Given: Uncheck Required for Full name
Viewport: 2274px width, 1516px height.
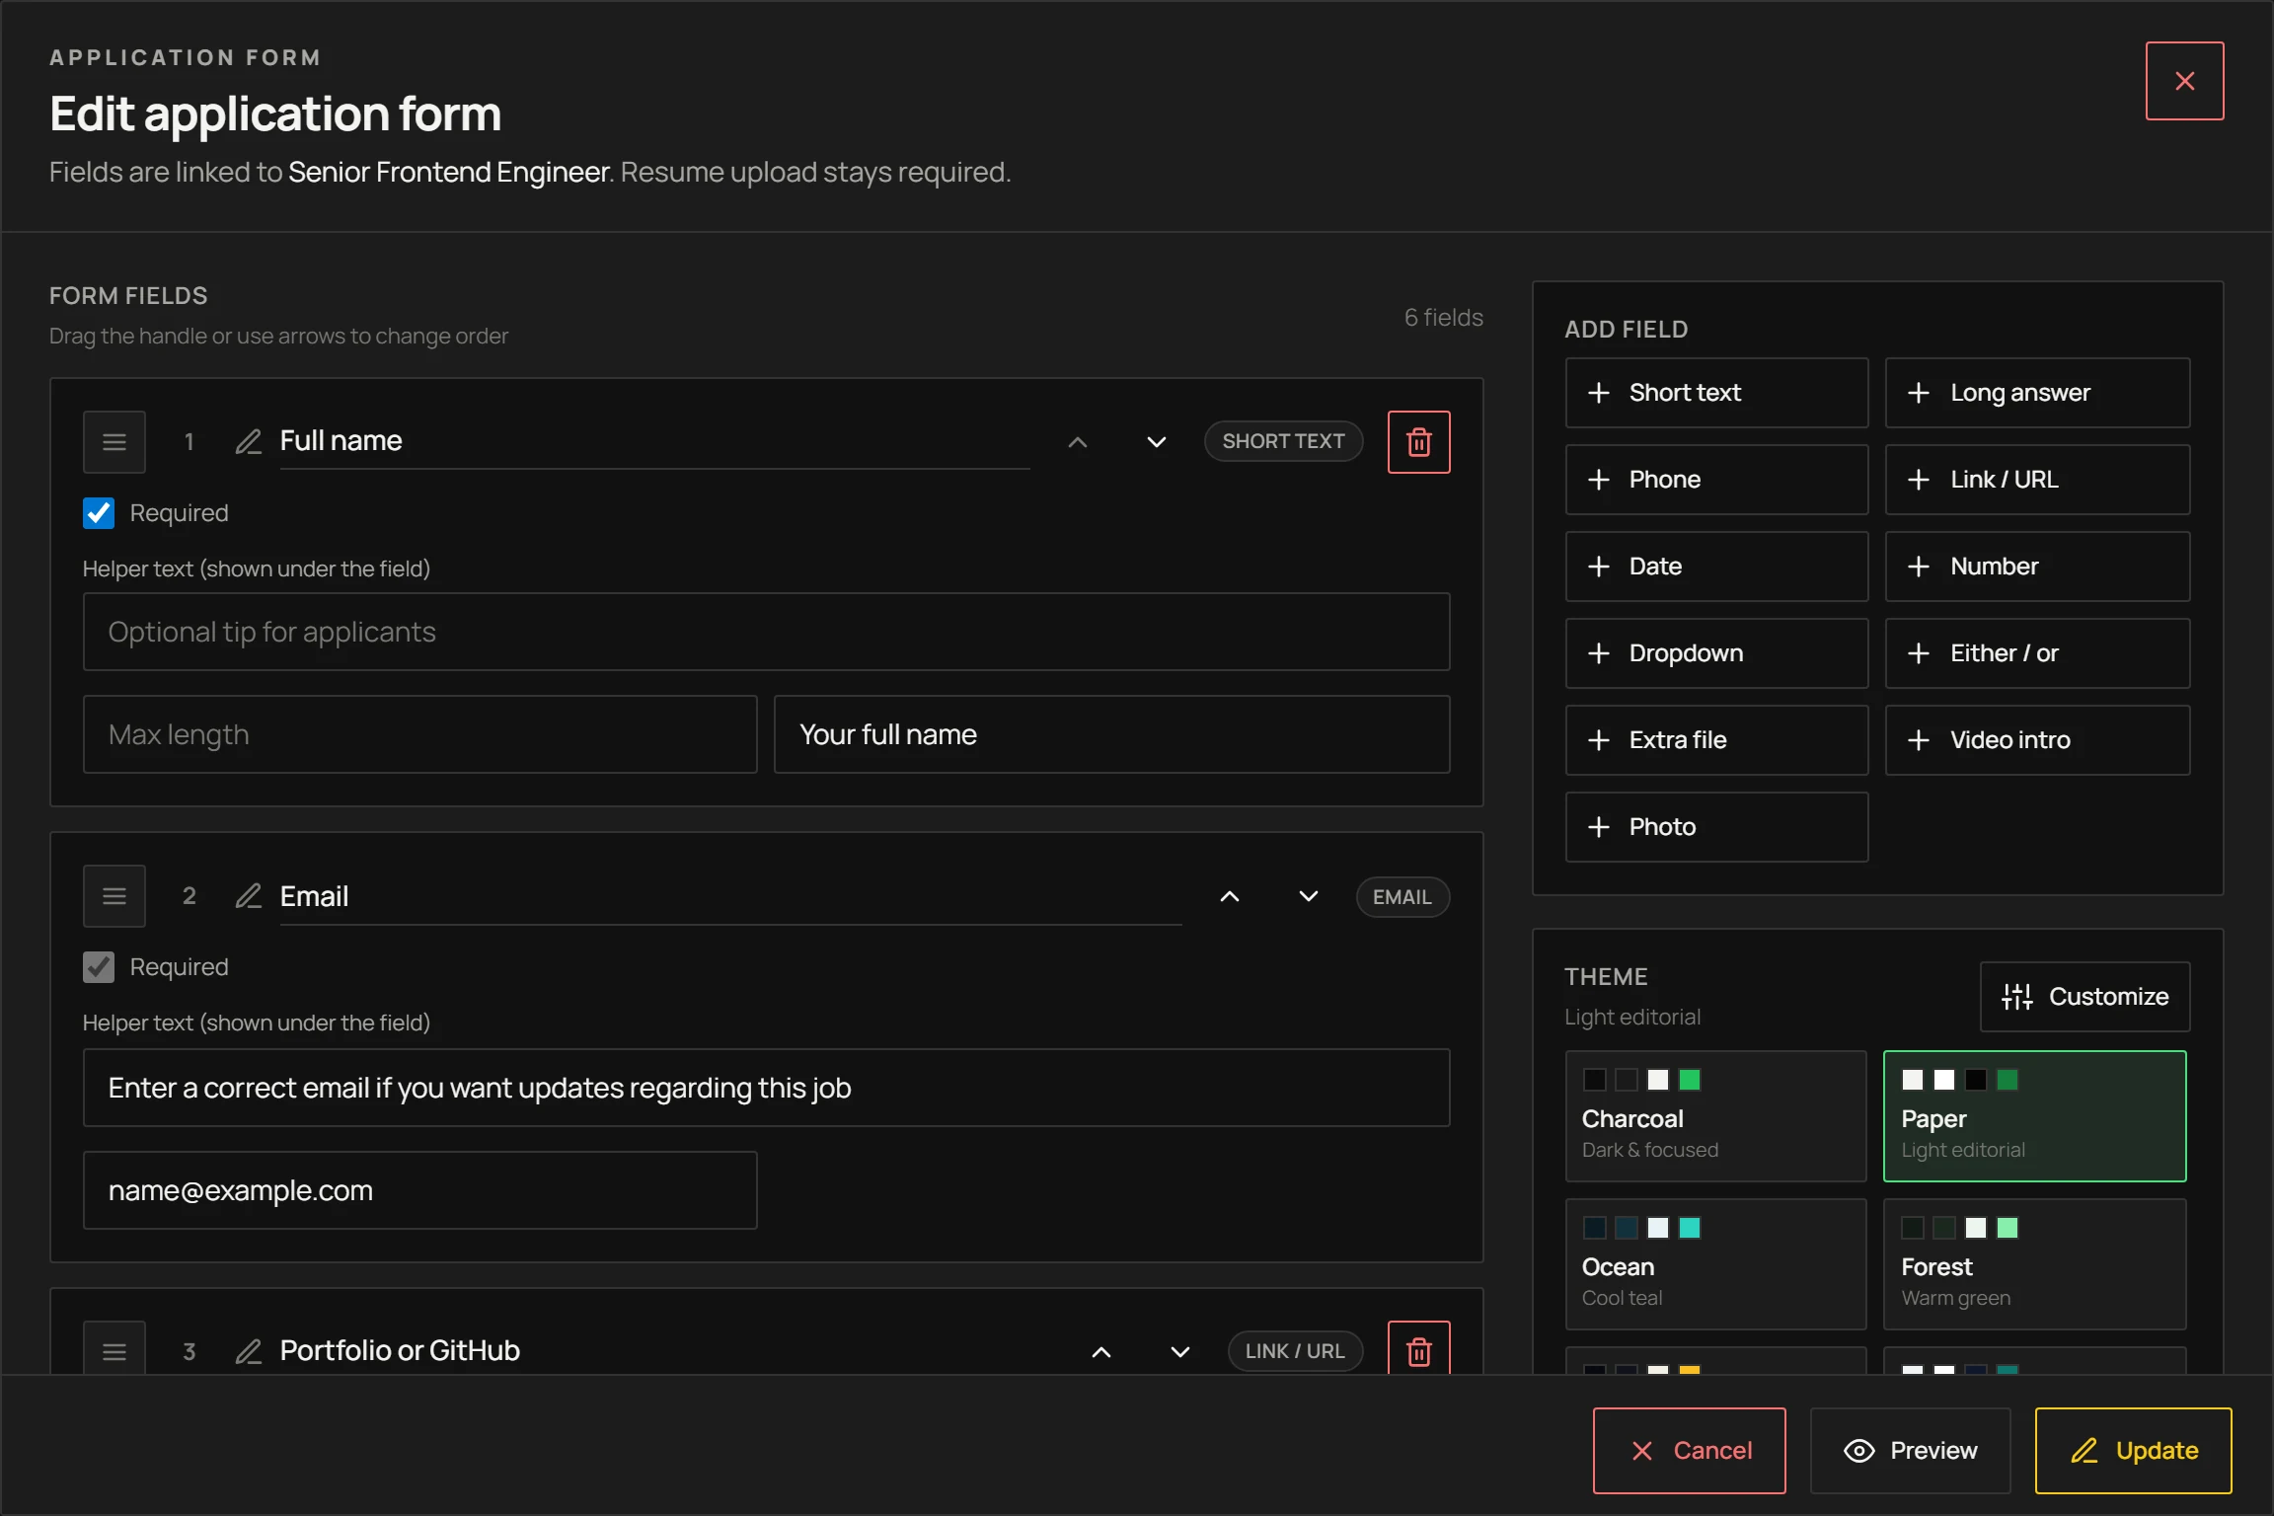Looking at the screenshot, I should (99, 513).
